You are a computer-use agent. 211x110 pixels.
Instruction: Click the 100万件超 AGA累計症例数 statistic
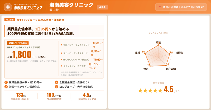coord(54,96)
